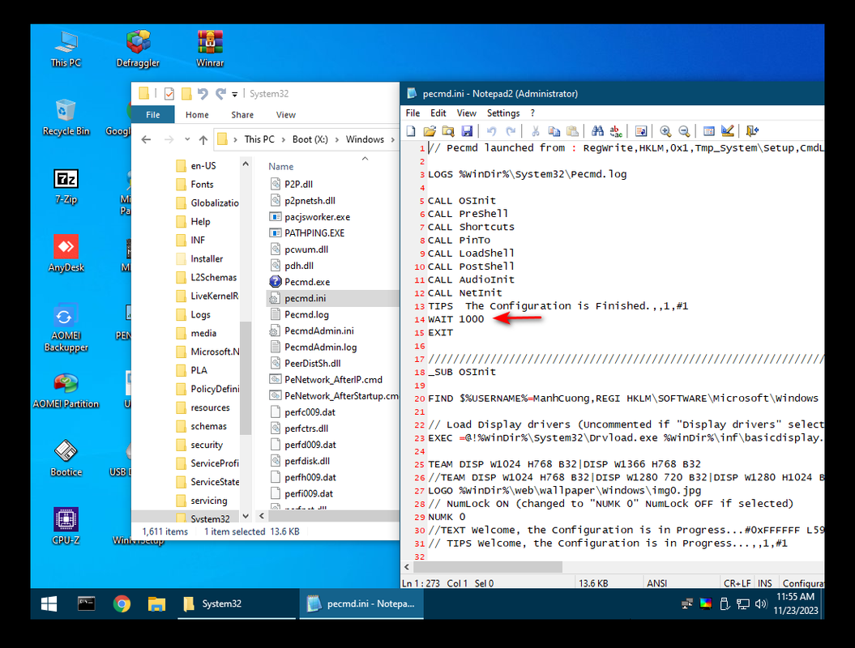Screen dimensions: 855x648
Task: Click the navigation pane scroll up arrow
Action: (x=246, y=164)
